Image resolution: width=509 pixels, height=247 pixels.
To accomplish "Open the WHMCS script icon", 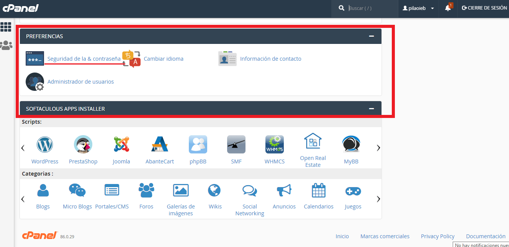I will pos(275,145).
